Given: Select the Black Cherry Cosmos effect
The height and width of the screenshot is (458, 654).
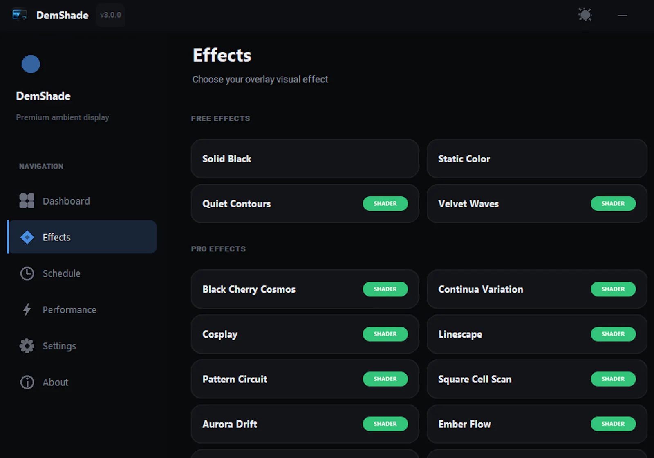Looking at the screenshot, I should 305,289.
